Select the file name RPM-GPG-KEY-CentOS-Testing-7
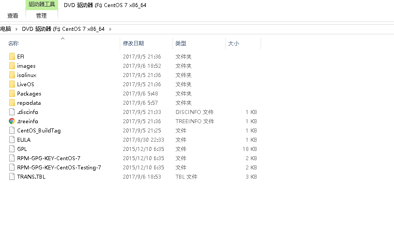Screen dimensions: 394x242 (59, 168)
